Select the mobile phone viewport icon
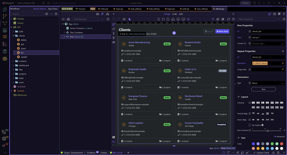 [x=158, y=19]
